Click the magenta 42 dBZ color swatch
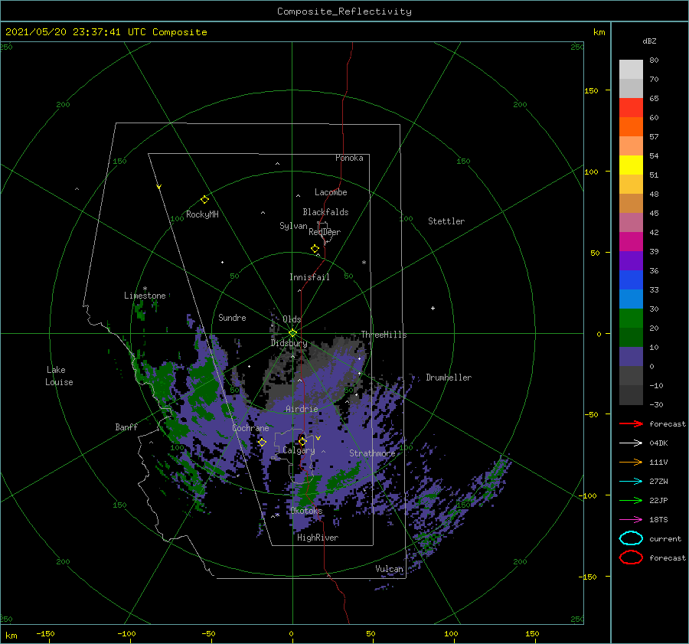The image size is (689, 644). (x=631, y=241)
